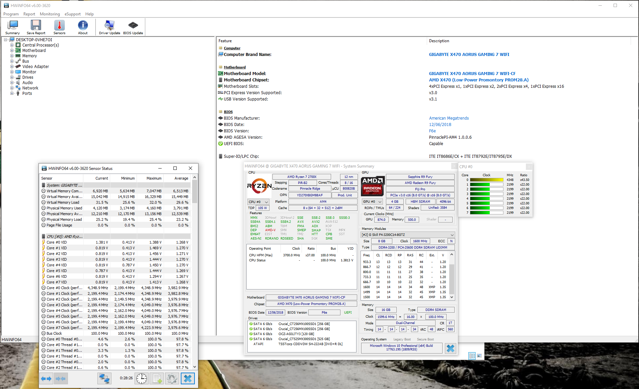639x389 pixels.
Task: Click the AMD X470 chipset description link
Action: [x=479, y=80]
